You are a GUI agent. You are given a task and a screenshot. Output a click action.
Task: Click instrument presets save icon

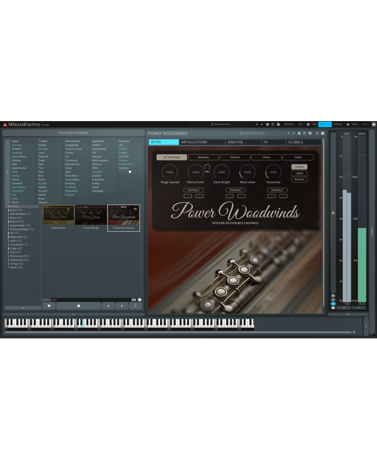[x=304, y=133]
